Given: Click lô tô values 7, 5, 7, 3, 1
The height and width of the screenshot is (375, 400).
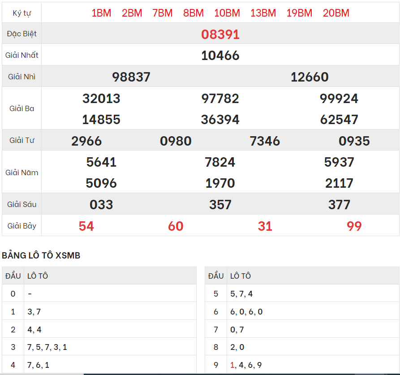Looking at the screenshot, I should pyautogui.click(x=47, y=347).
